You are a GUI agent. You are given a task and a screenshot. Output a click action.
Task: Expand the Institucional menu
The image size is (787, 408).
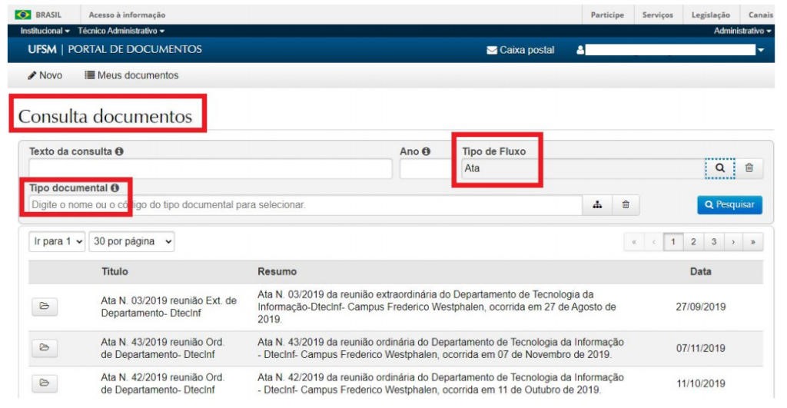45,31
